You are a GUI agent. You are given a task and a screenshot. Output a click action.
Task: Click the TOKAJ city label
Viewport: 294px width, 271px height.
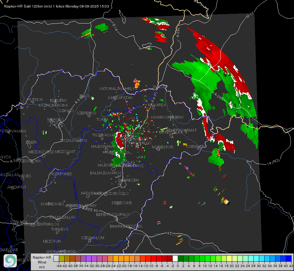(102, 120)
